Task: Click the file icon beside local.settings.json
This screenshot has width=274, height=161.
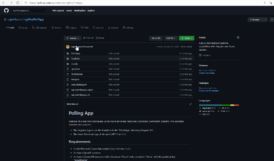Action: 68,85
